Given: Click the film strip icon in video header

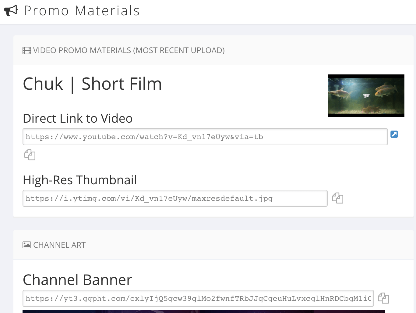Looking at the screenshot, I should click(x=27, y=51).
